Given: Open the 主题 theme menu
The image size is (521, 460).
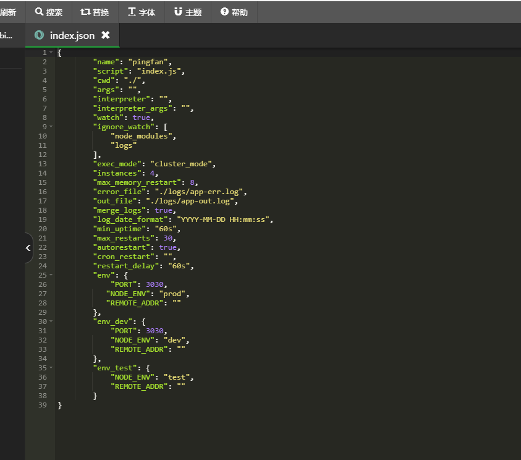Looking at the screenshot, I should [x=188, y=12].
